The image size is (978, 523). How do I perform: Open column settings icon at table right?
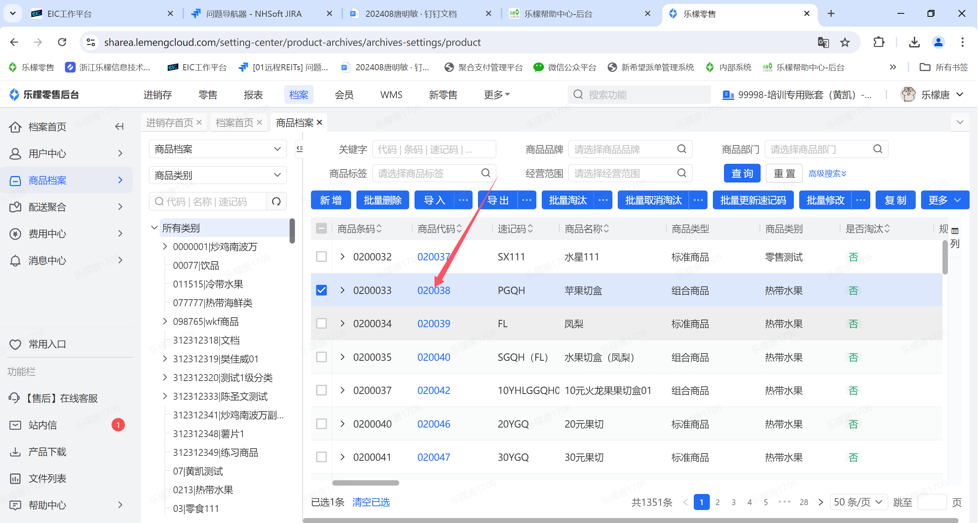point(955,231)
